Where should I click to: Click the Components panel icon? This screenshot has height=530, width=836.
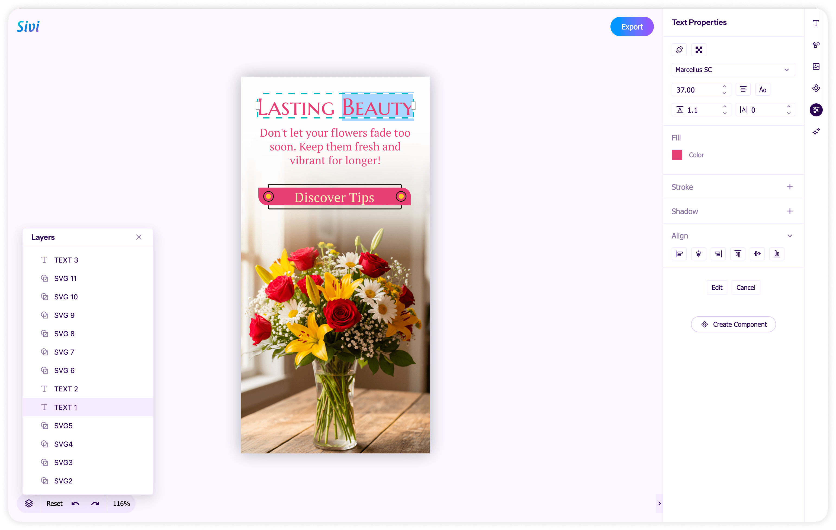click(816, 88)
